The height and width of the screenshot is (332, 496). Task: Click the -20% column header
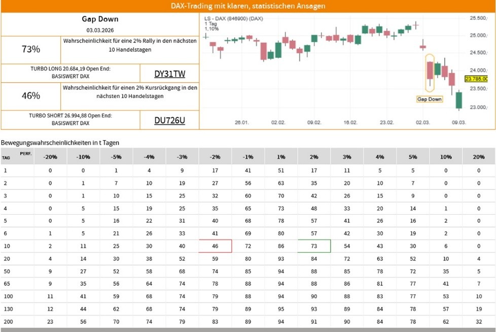click(x=50, y=157)
